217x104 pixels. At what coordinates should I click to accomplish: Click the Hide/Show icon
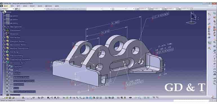point(98,98)
